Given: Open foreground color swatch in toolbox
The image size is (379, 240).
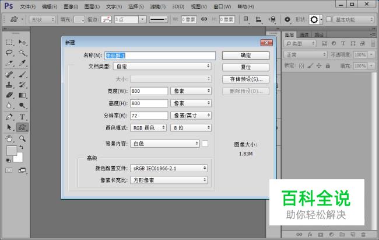Looking at the screenshot, I should click(x=11, y=151).
